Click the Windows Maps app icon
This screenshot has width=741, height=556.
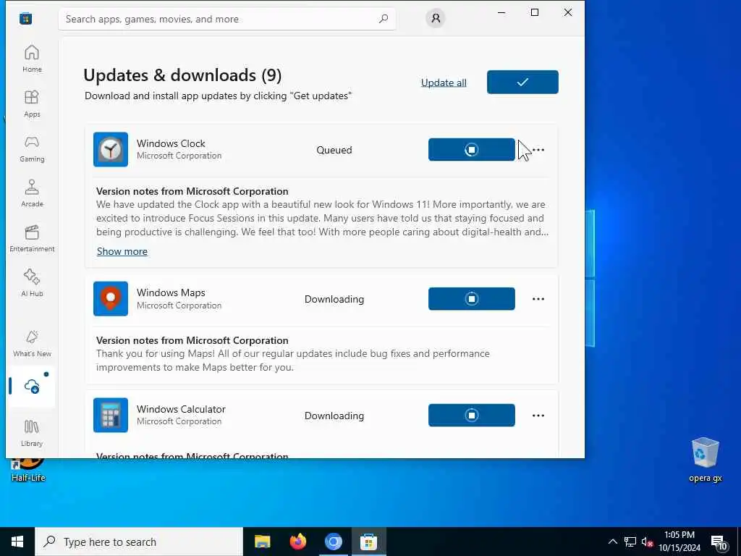(111, 299)
